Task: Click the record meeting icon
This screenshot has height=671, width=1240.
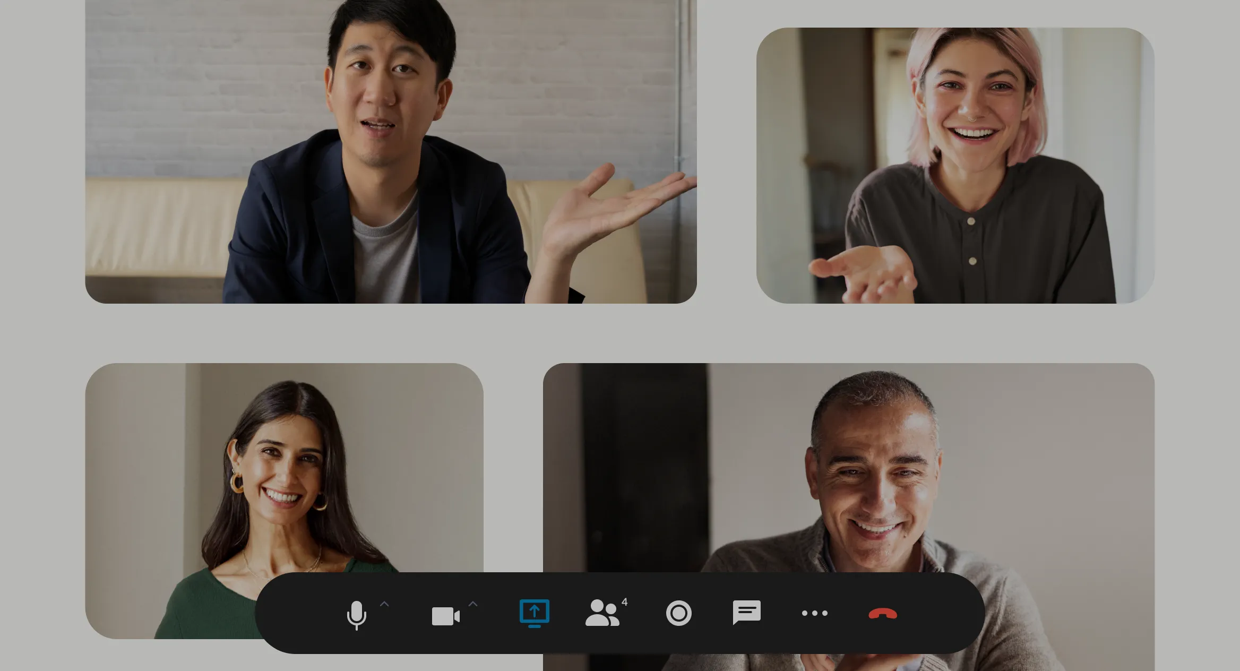Action: coord(679,613)
